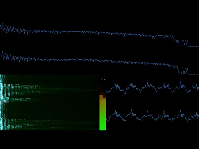Click the bright cyan left edge of spectrogram
Screen dimensions: 199x149
(1, 102)
